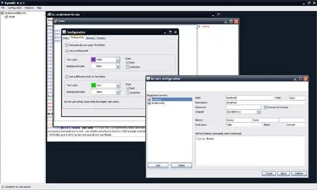This screenshot has height=190, width=317.
Task: Click the empty Password field
Action: coord(243,108)
